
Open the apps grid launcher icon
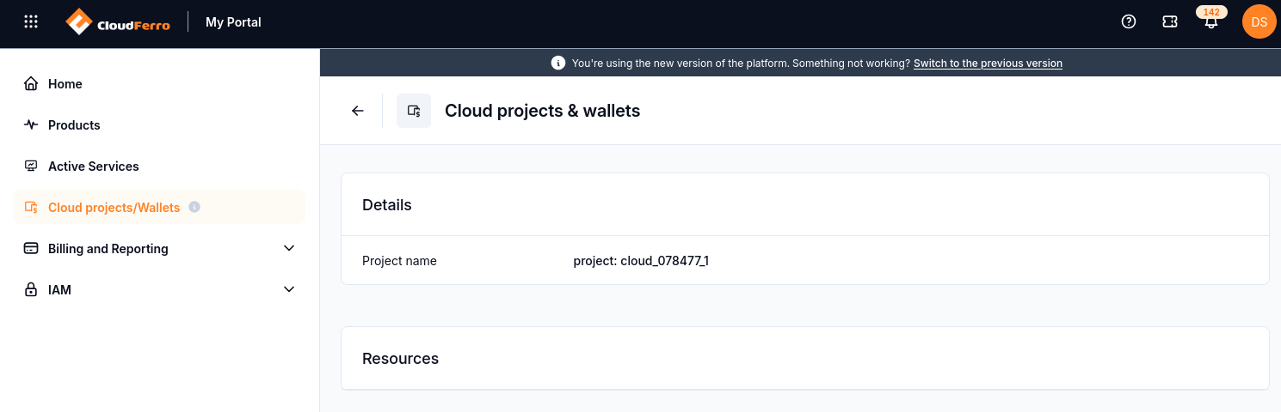[31, 22]
